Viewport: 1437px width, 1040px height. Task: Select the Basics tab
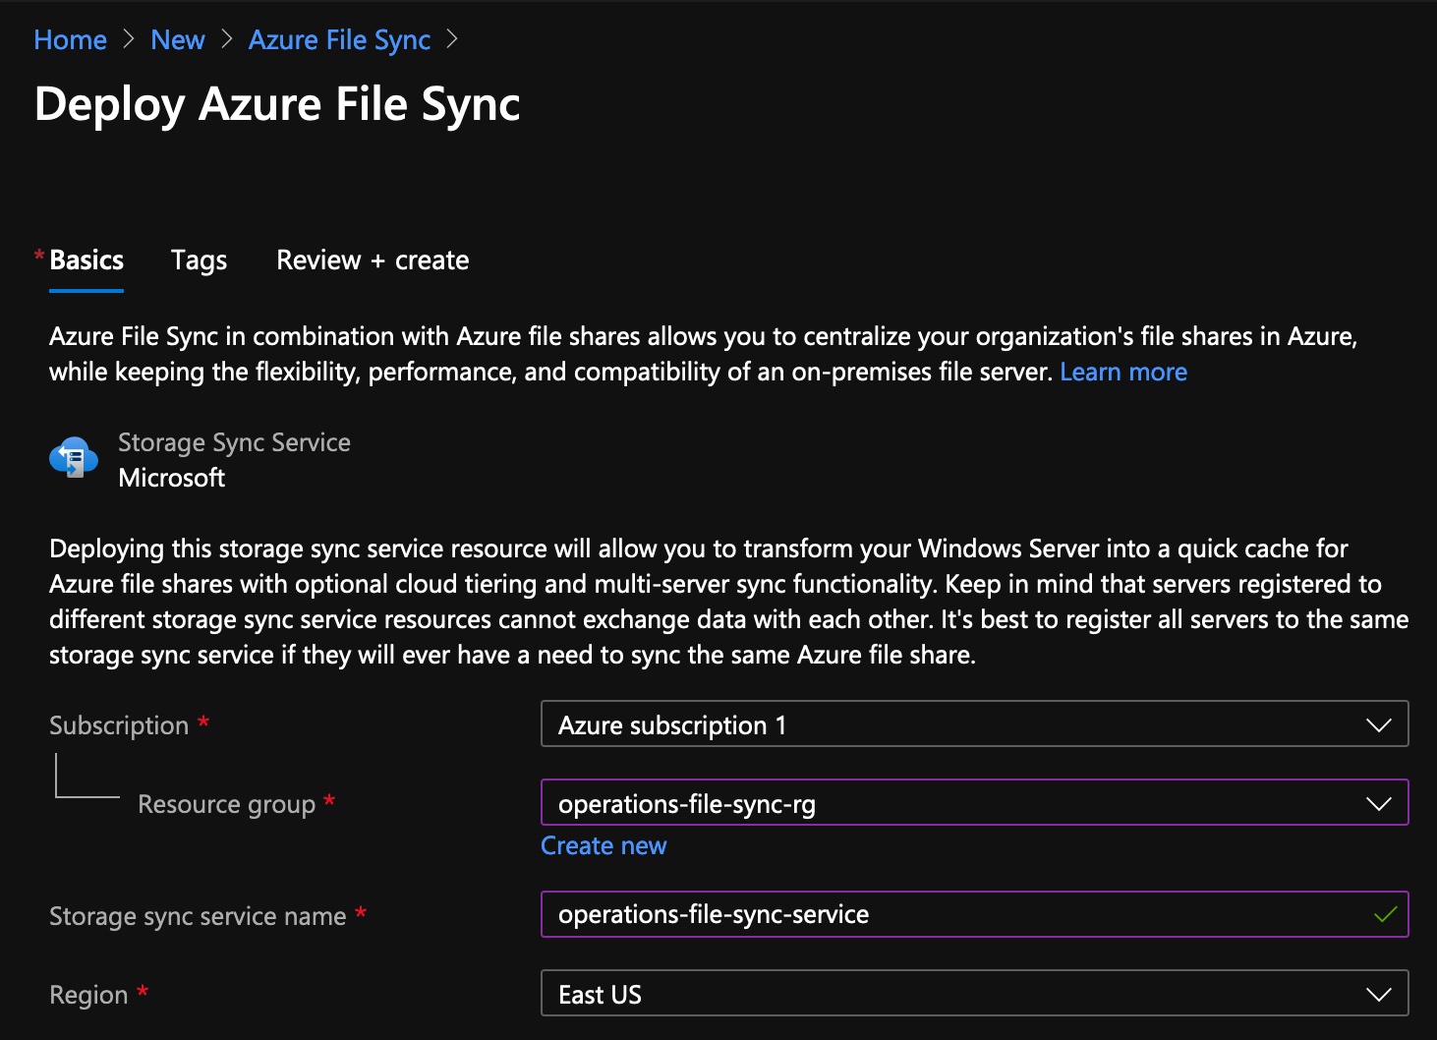click(x=86, y=260)
